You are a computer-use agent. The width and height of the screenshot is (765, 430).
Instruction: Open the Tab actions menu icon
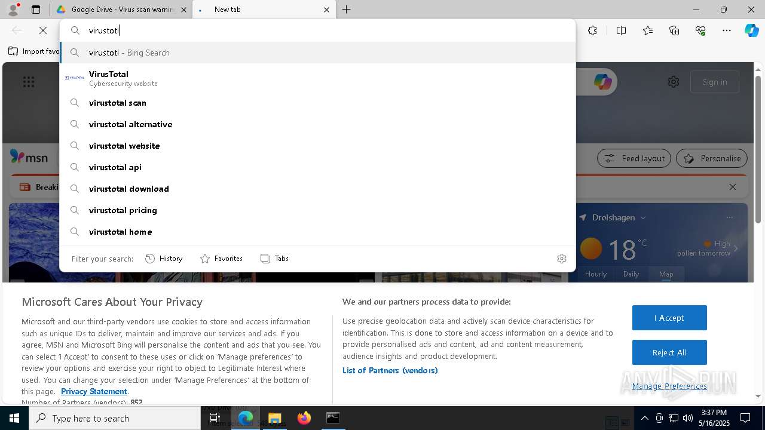[36, 10]
